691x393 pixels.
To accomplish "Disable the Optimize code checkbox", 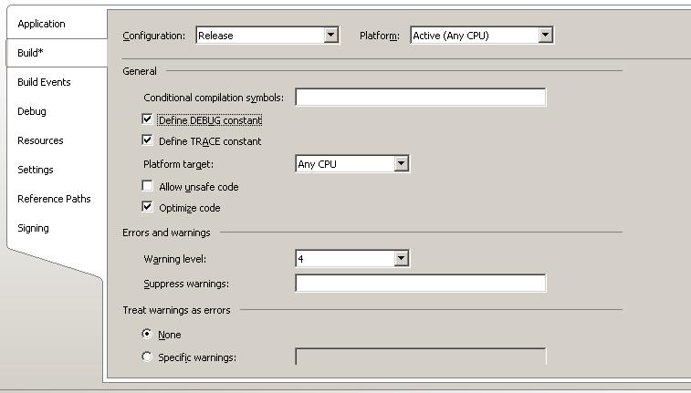I will [147, 206].
